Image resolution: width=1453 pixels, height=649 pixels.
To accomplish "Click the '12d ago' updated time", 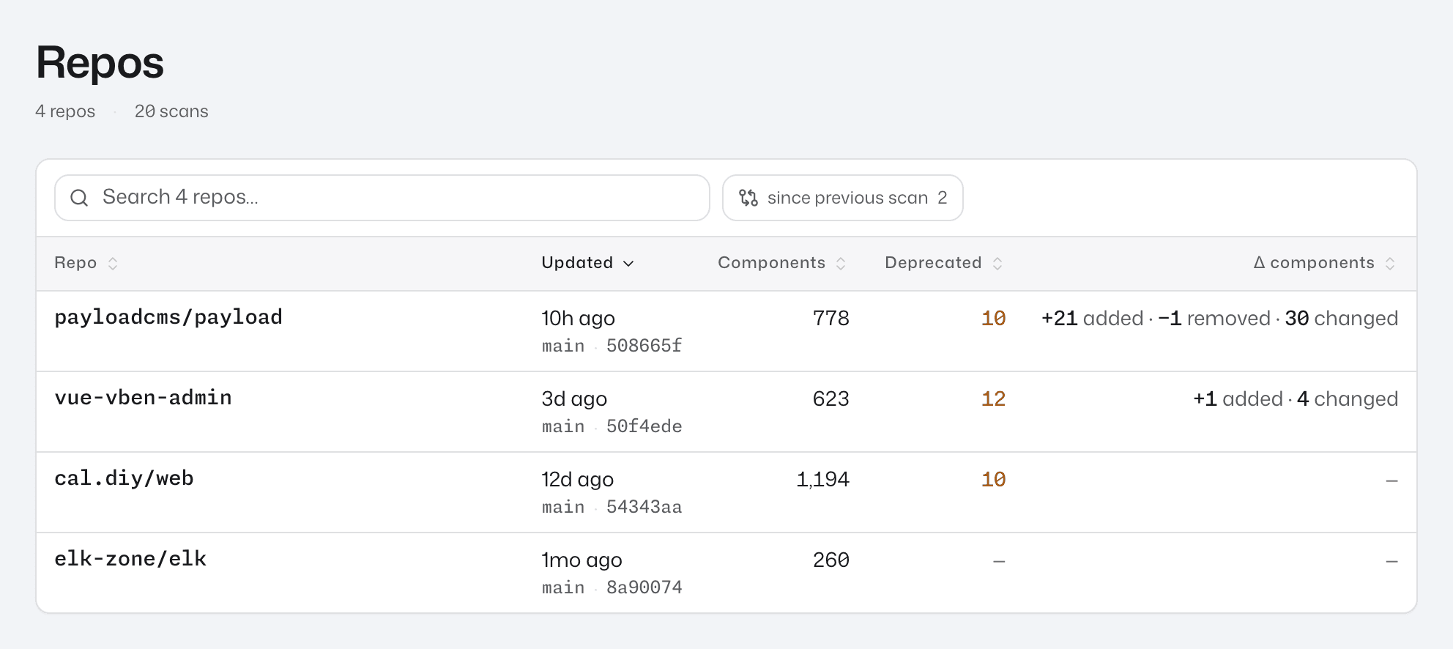I will point(578,480).
